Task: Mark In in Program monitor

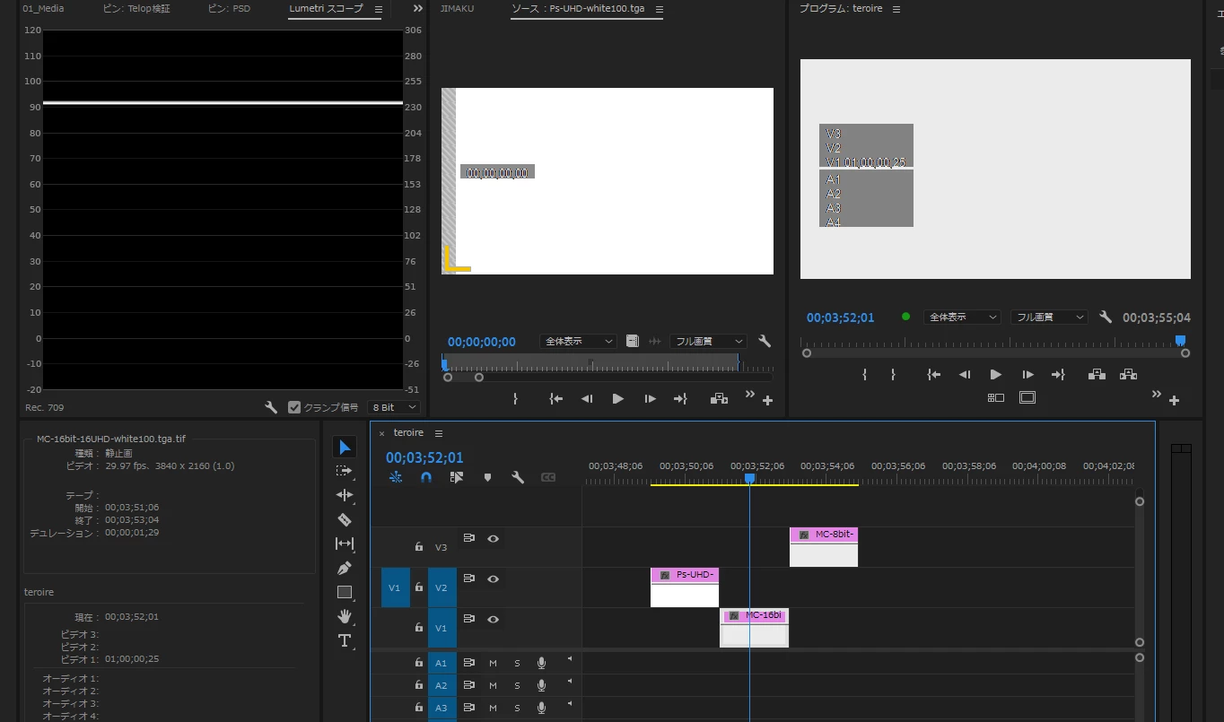Action: [x=865, y=375]
